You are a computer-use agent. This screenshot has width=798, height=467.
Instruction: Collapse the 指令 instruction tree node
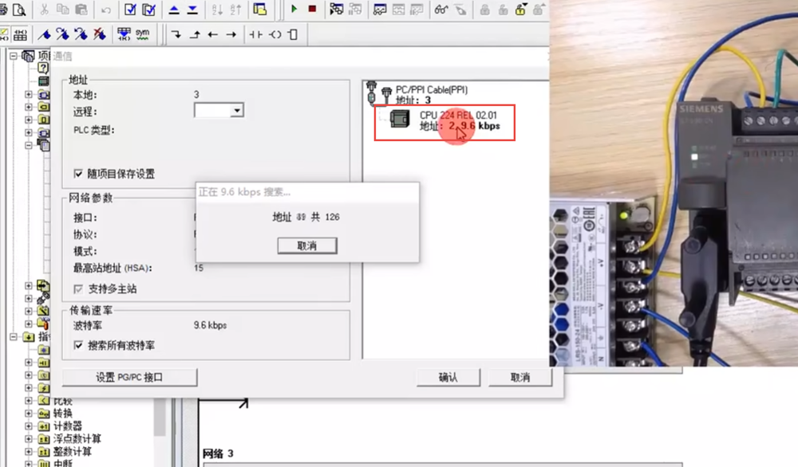click(14, 336)
